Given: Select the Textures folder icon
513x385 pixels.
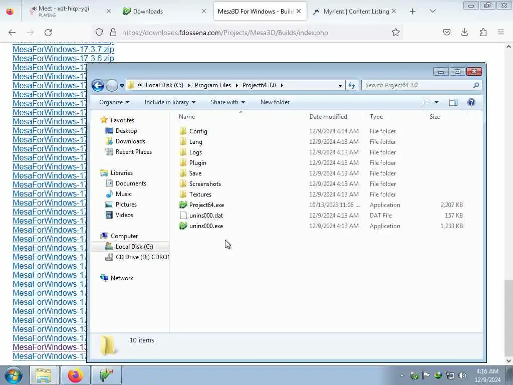Looking at the screenshot, I should tap(183, 194).
